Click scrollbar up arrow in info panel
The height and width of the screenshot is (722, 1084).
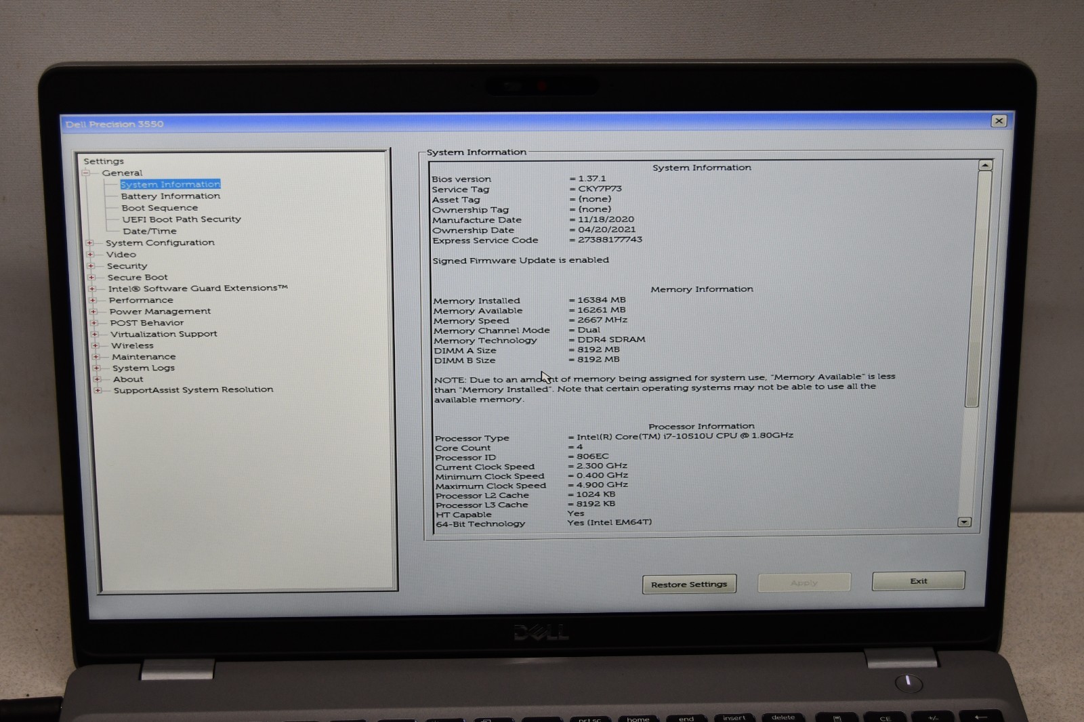pyautogui.click(x=985, y=165)
